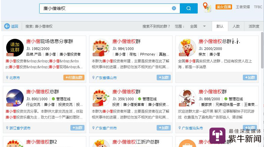Click +加群 for 2000/2000 唐小僧维权总群
The width and height of the screenshot is (264, 147).
pyautogui.click(x=250, y=77)
